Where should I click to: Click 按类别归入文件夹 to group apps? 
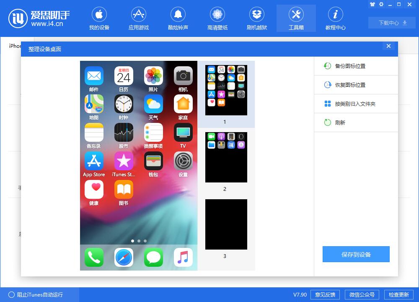tap(356, 104)
